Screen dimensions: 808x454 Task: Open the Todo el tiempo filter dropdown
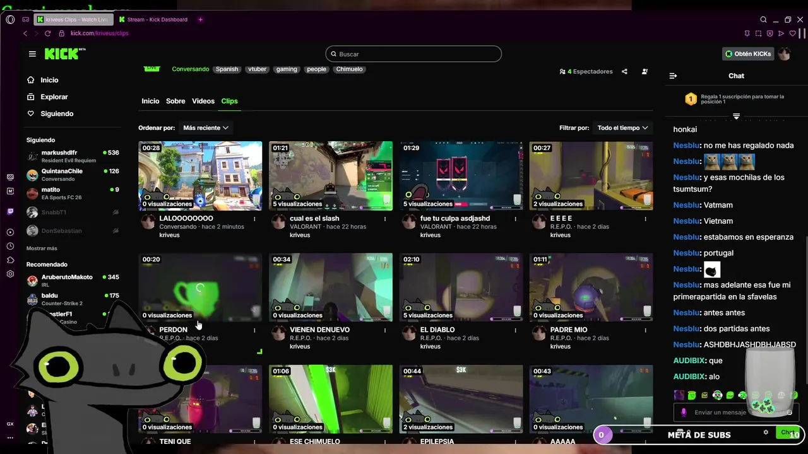[x=622, y=128]
